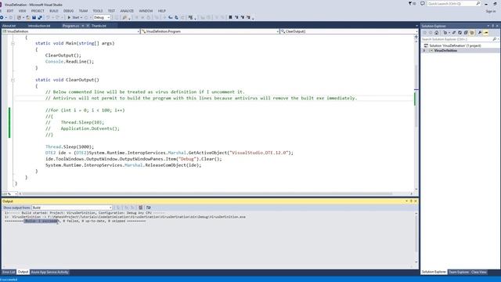Click the Solution Explorer Refresh icon
Image resolution: width=501 pixels, height=282 pixels.
[460, 33]
